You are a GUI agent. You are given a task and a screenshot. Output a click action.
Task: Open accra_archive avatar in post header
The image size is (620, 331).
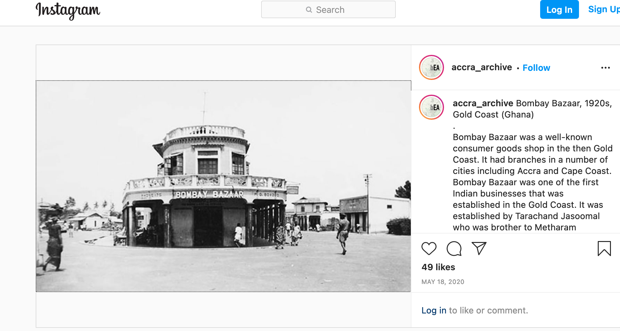pyautogui.click(x=431, y=67)
